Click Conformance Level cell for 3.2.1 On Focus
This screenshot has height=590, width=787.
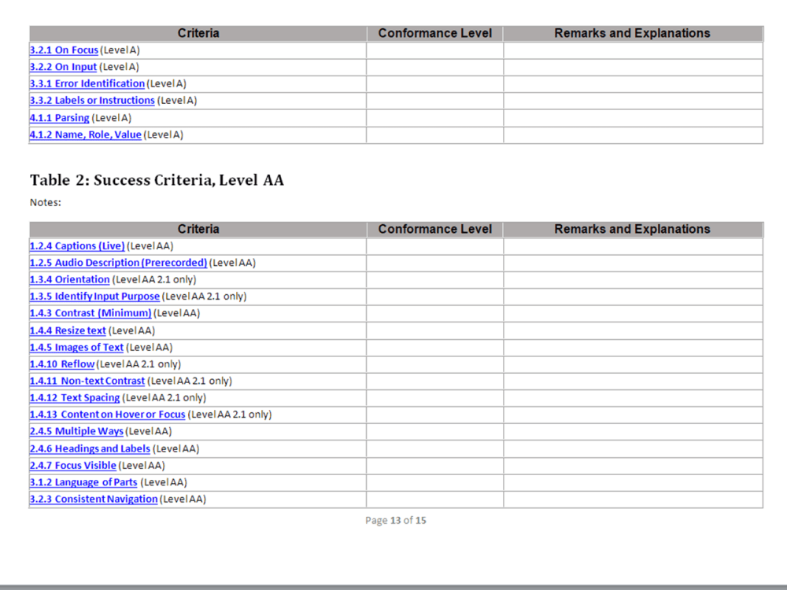[x=434, y=50]
